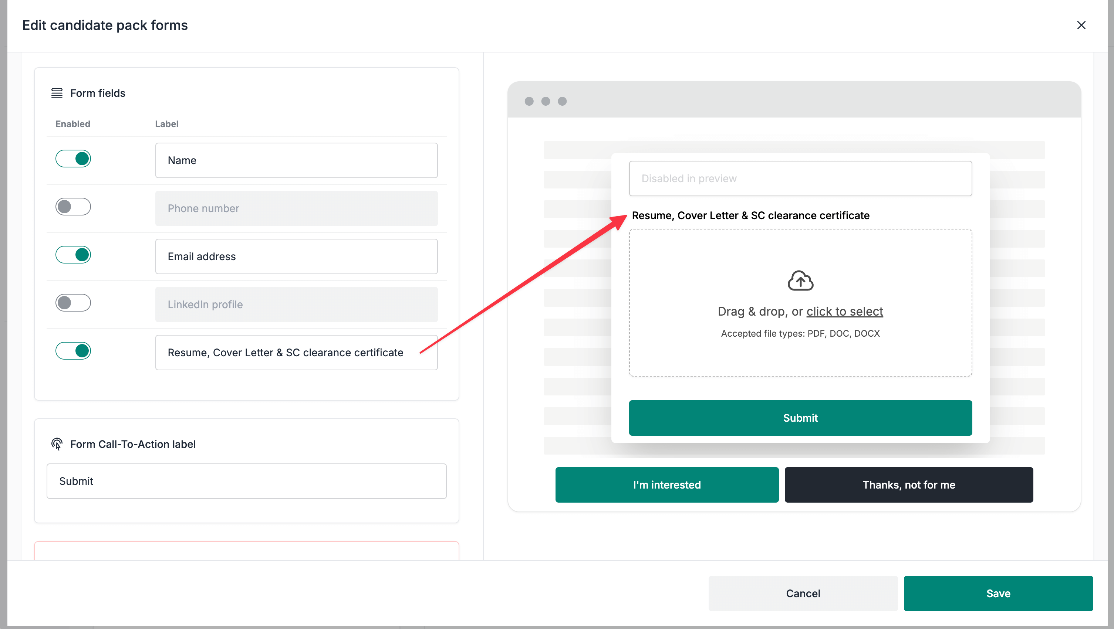Click the "Thanks, not for me" button
This screenshot has width=1114, height=629.
coord(909,485)
